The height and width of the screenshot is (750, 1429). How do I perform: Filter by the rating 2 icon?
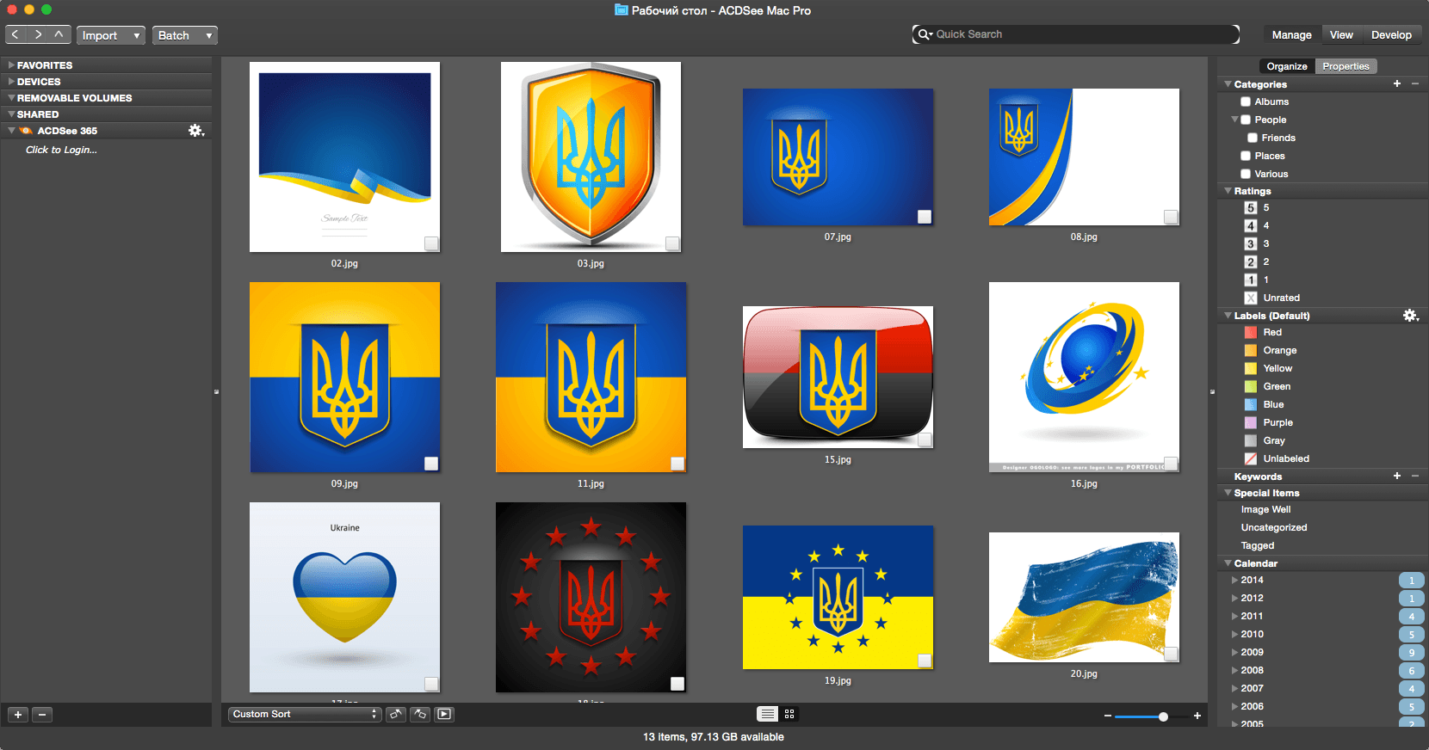[1251, 261]
